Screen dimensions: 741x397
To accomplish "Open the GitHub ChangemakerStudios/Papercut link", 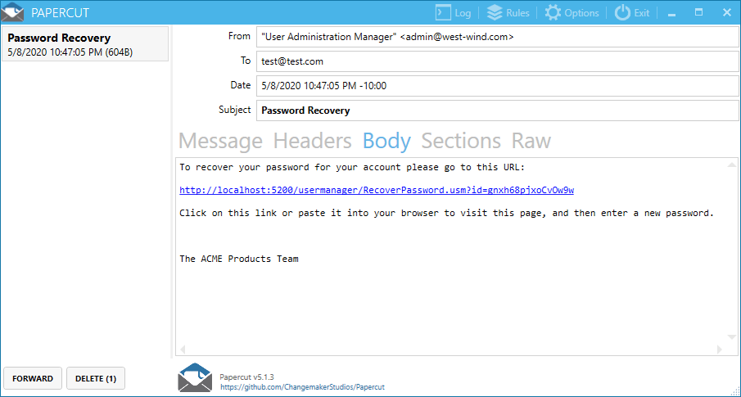I will (302, 387).
